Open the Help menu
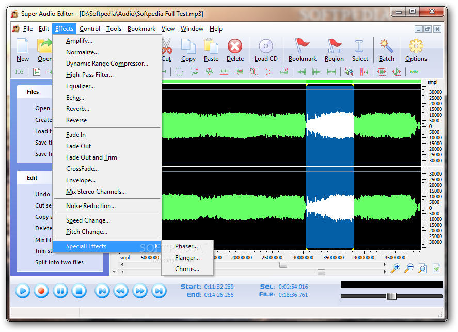The image size is (458, 332). [x=216, y=29]
